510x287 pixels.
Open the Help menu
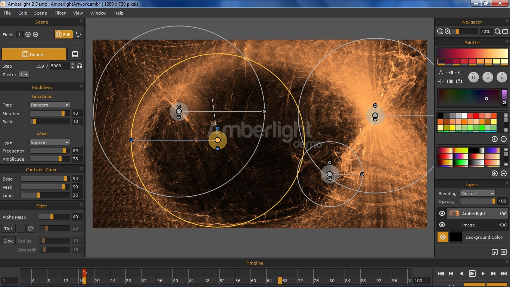[119, 13]
